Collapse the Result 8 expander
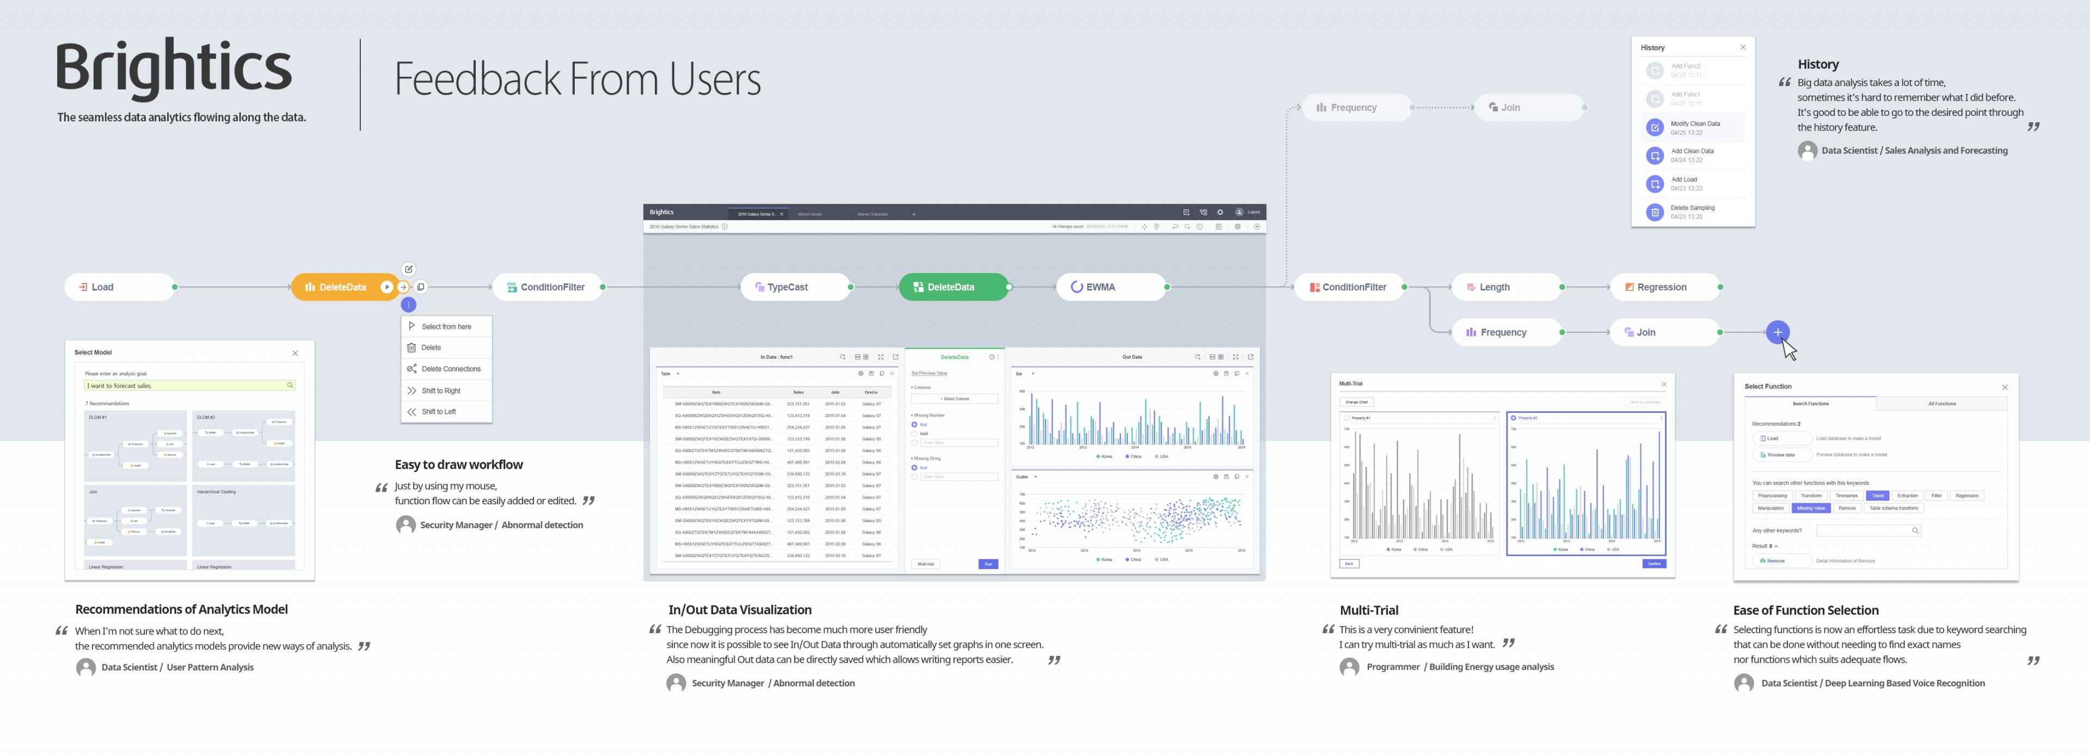 point(1776,546)
